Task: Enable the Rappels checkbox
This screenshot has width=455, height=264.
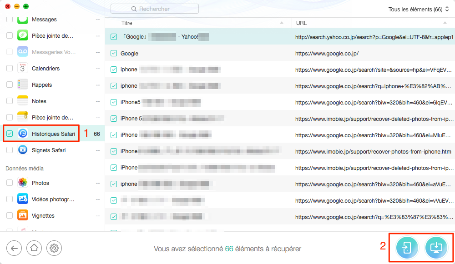Action: pyautogui.click(x=10, y=85)
